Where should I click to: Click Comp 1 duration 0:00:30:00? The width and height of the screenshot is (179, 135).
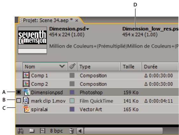(159, 76)
